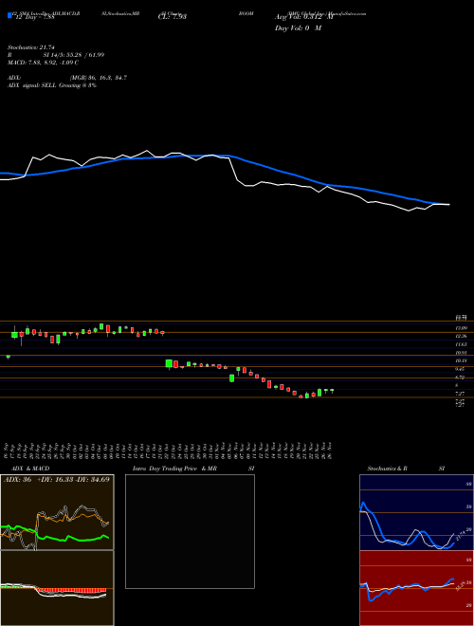Screen dimensions: 474x626
Task: Open the red RSI chart panel
Action: (416, 588)
